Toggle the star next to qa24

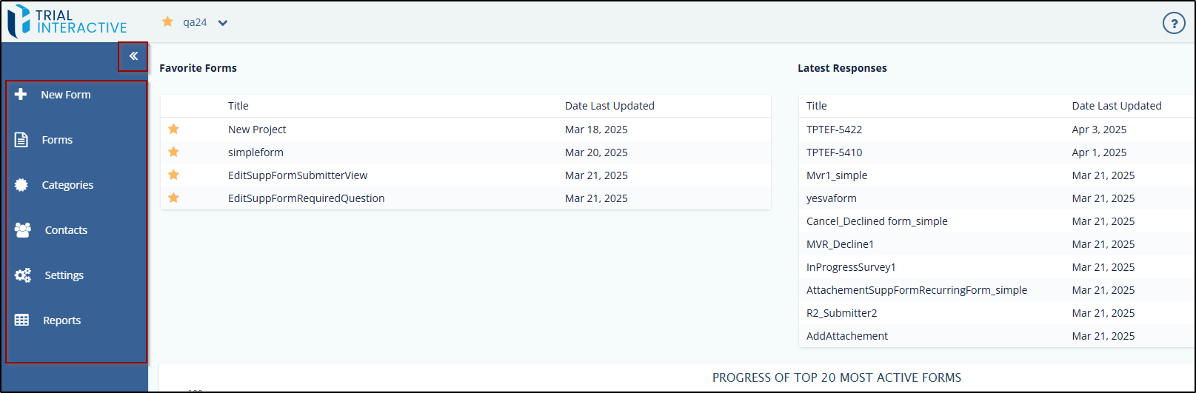coord(168,22)
